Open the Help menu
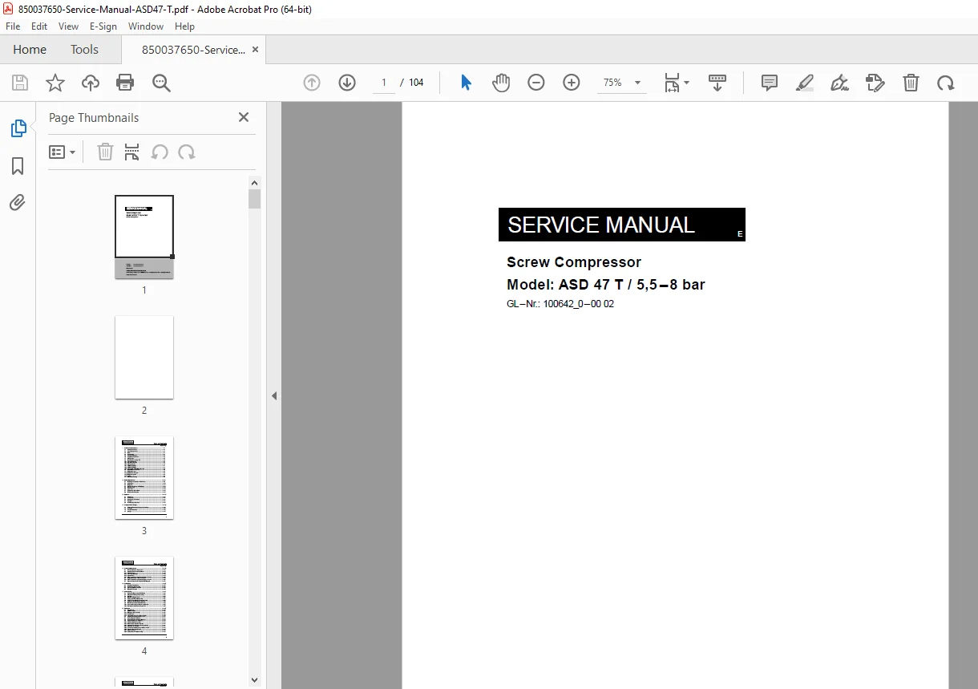This screenshot has height=689, width=978. 184,26
